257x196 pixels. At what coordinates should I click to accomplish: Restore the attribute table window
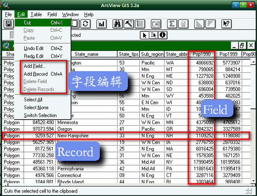point(242,46)
